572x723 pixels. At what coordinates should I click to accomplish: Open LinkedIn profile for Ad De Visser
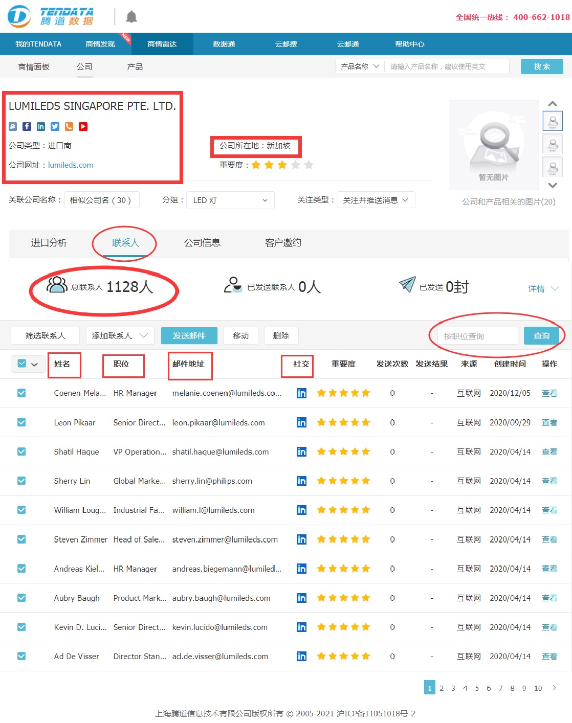302,656
